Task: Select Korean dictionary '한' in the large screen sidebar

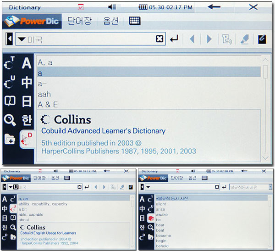Action: click(x=27, y=120)
